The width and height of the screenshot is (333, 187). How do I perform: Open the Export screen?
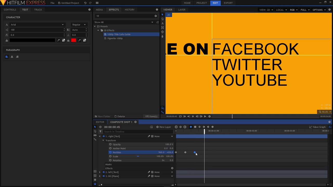pyautogui.click(x=228, y=3)
